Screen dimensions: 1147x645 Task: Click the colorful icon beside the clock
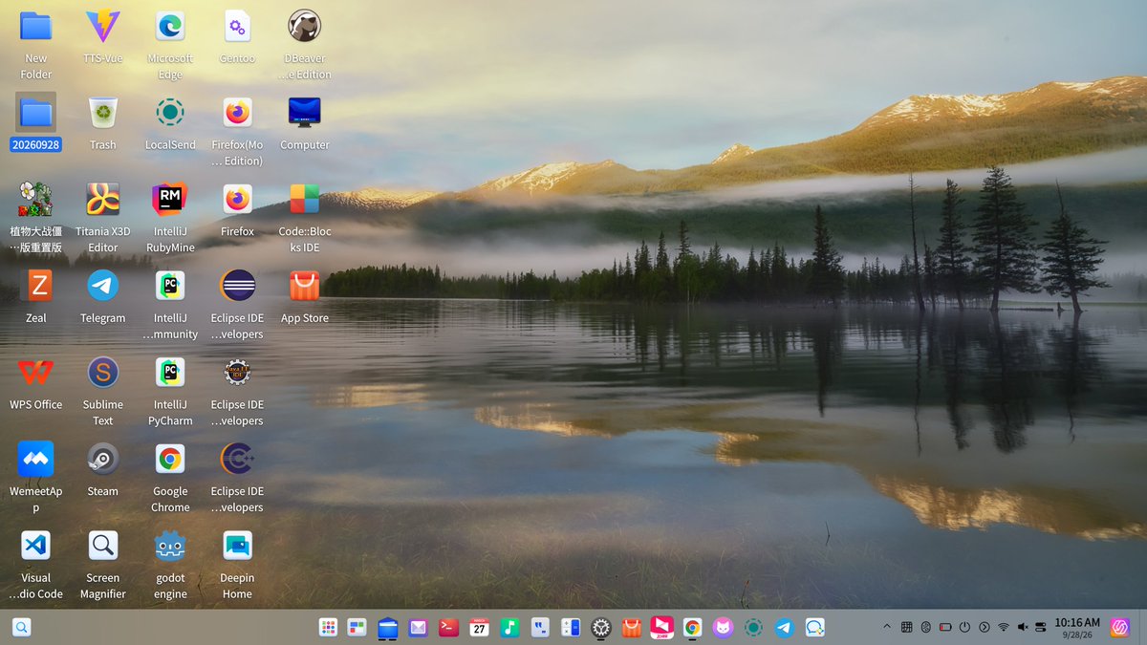pyautogui.click(x=1119, y=627)
